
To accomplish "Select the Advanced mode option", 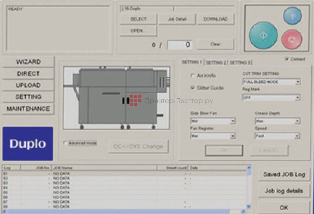I will (65, 143).
